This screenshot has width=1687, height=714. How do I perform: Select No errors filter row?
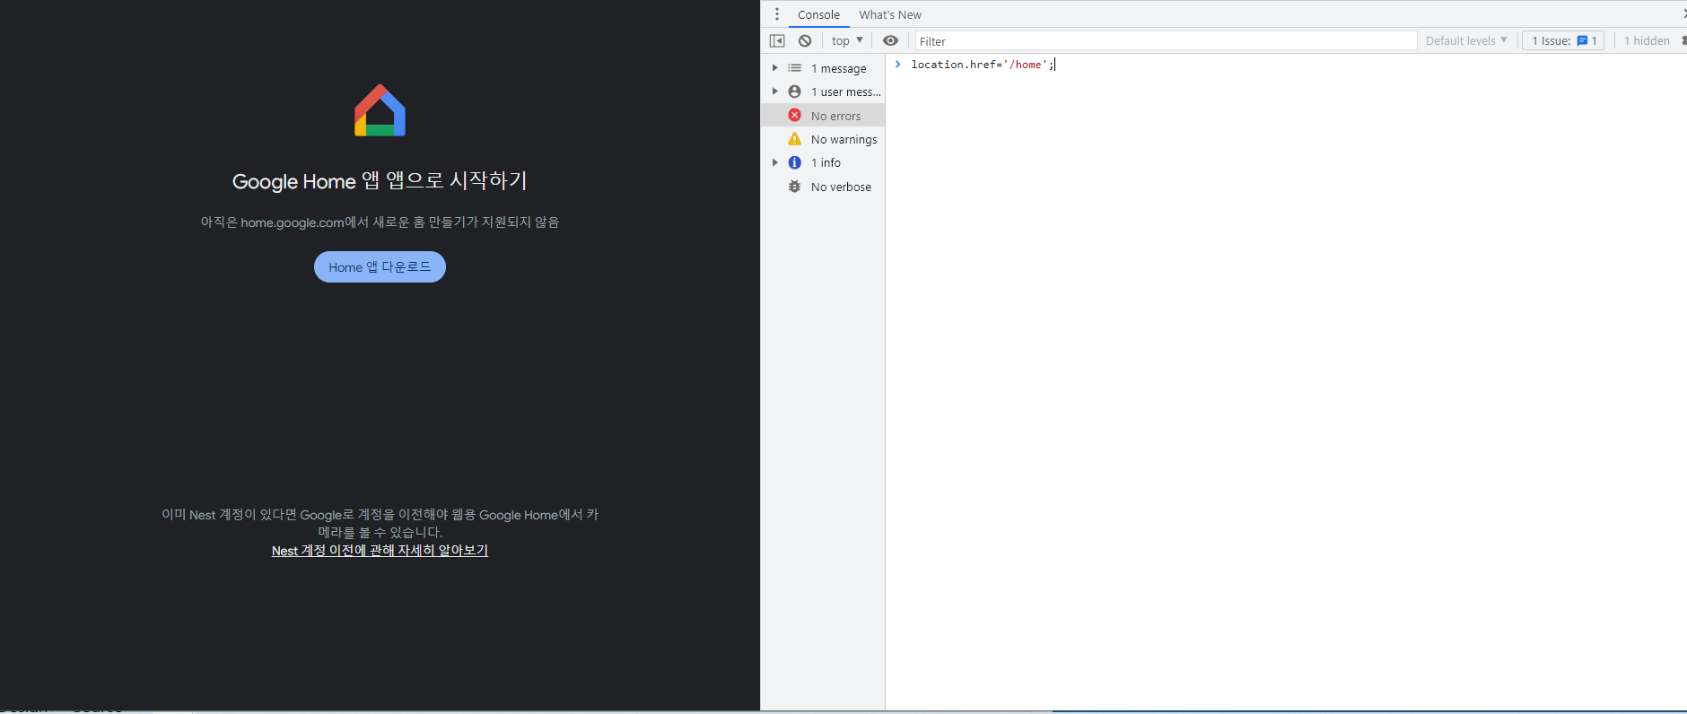click(823, 116)
